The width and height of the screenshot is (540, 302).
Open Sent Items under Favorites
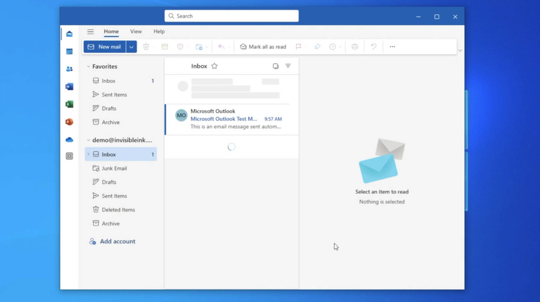pos(121,95)
